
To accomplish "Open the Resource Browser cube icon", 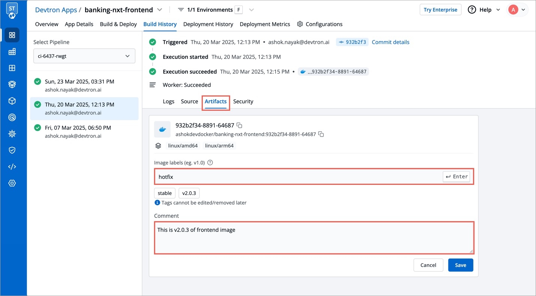I will pyautogui.click(x=12, y=101).
